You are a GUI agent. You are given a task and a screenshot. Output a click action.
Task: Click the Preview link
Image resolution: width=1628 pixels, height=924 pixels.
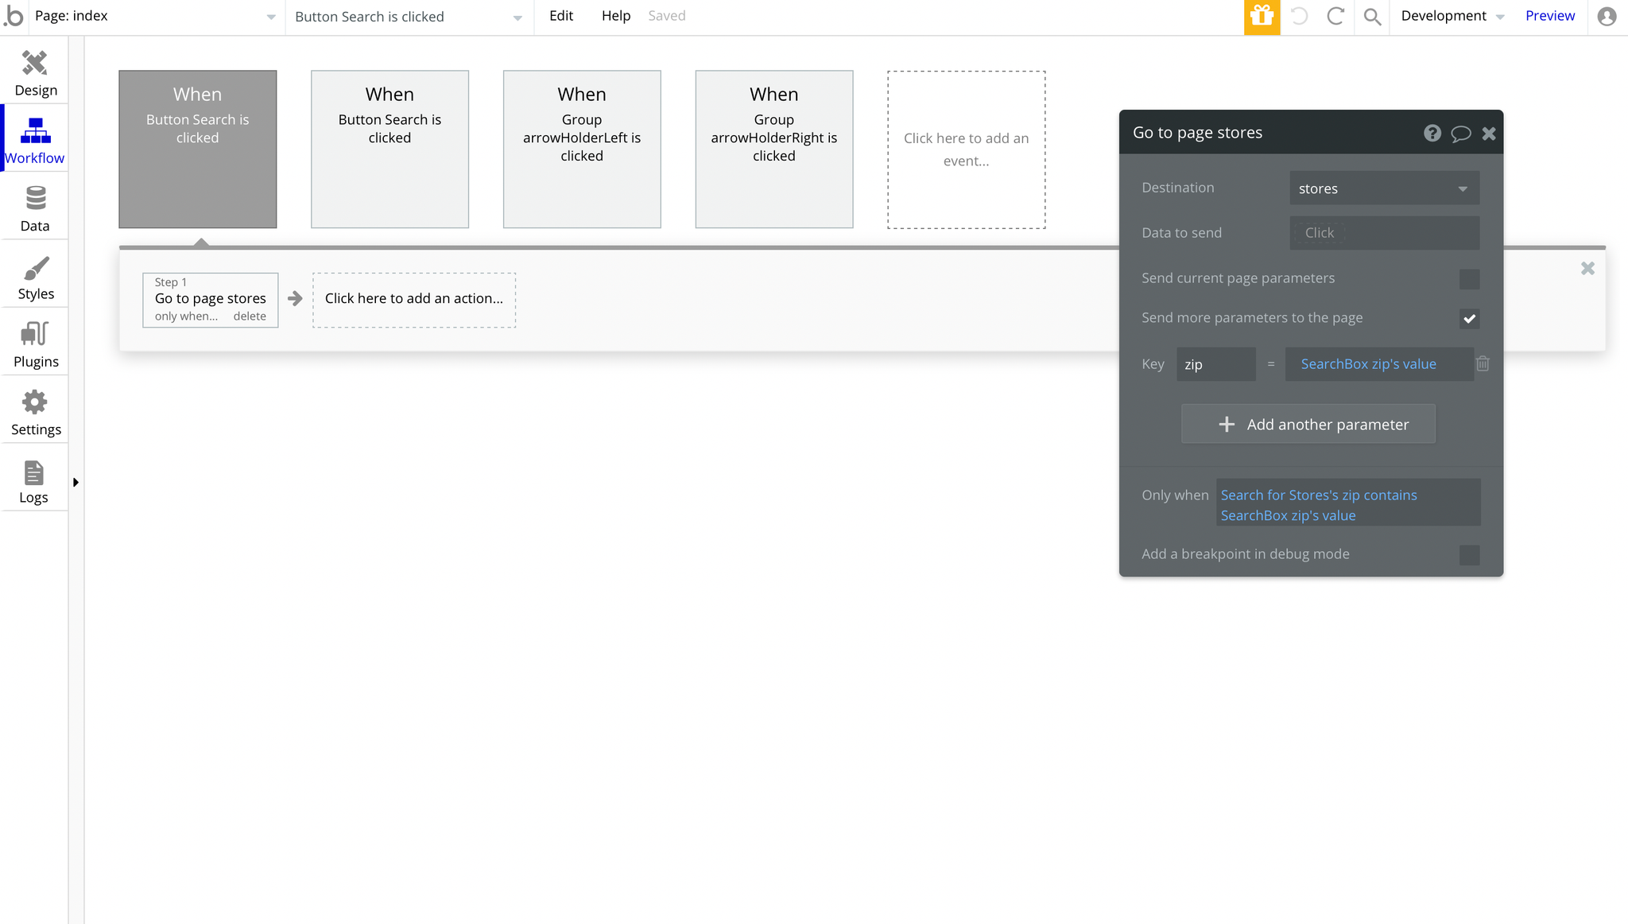click(x=1549, y=16)
